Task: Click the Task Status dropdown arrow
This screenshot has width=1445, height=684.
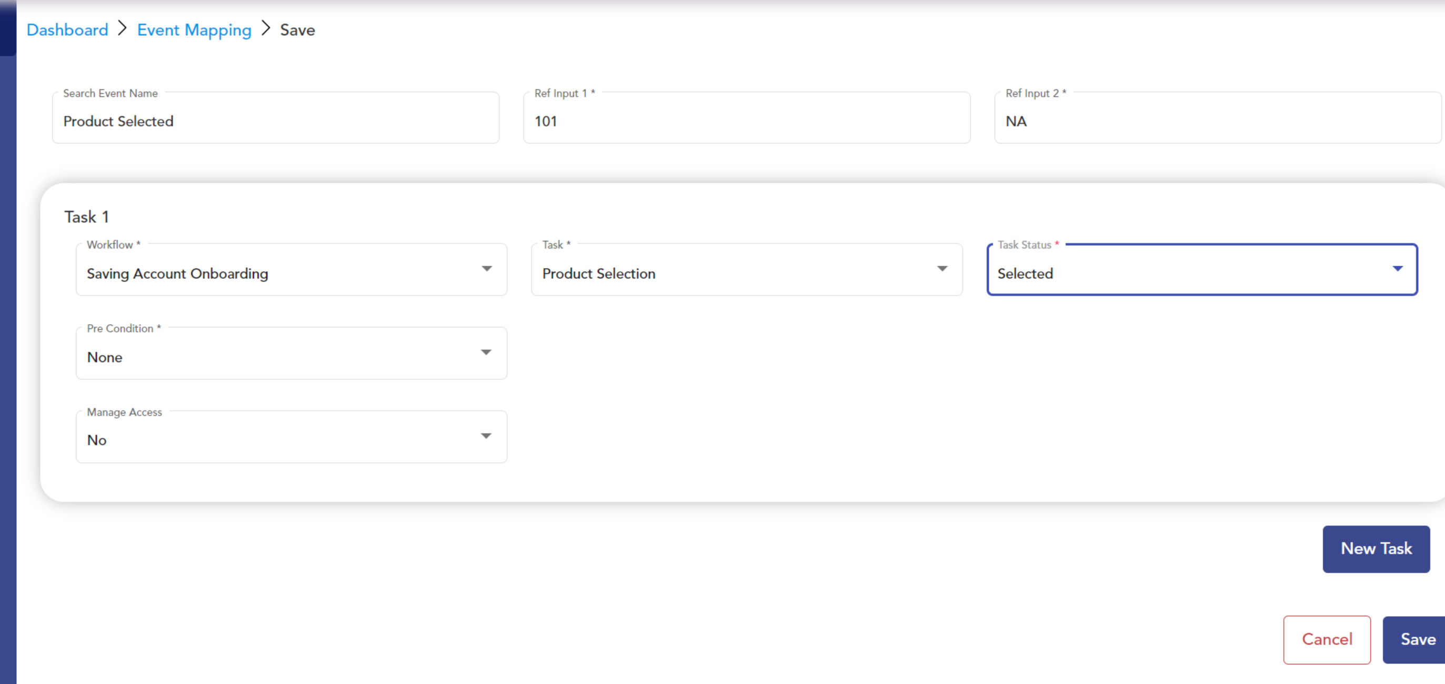Action: pyautogui.click(x=1397, y=268)
